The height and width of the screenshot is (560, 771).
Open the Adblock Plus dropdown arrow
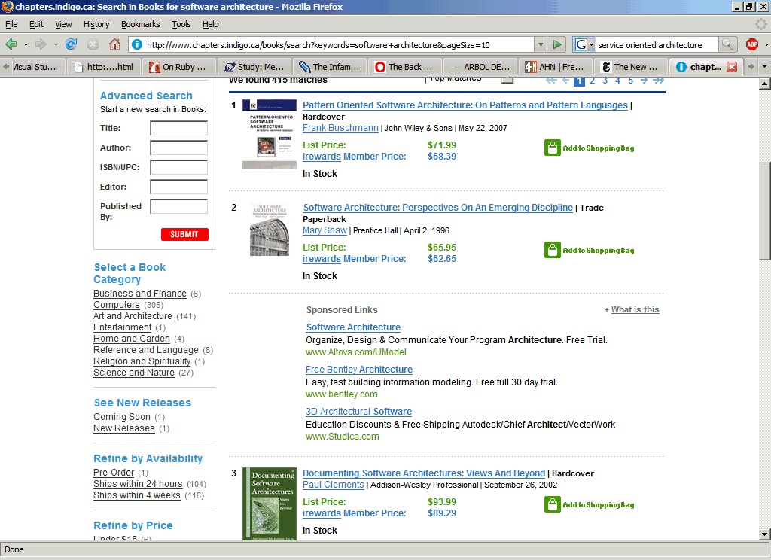point(766,44)
